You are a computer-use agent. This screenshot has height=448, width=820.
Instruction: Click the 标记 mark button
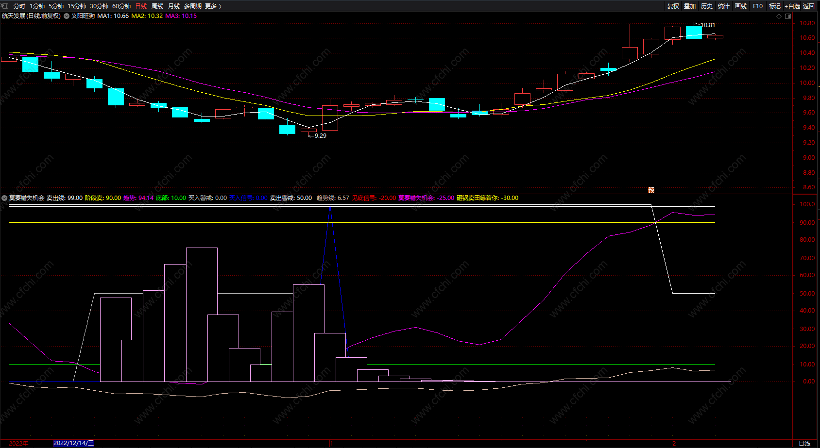(775, 6)
